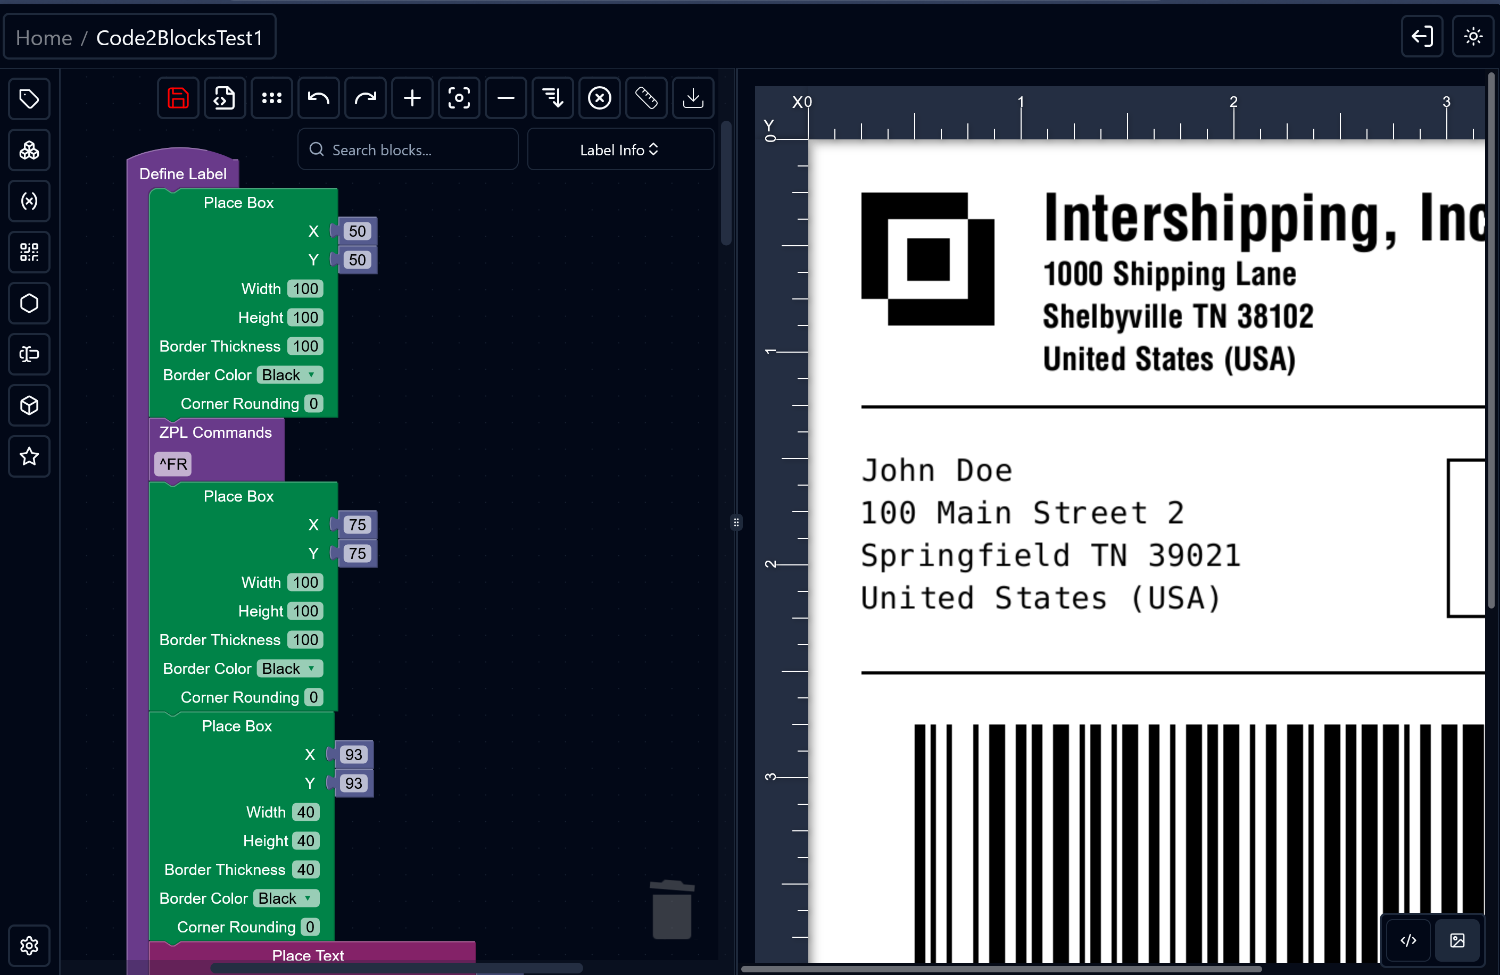Switch preview to code view
The height and width of the screenshot is (975, 1500).
(x=1408, y=940)
